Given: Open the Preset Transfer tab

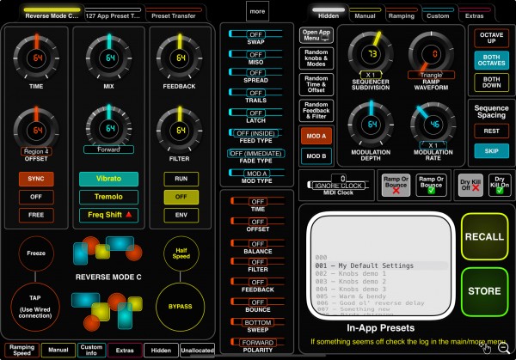Looking at the screenshot, I should point(174,14).
